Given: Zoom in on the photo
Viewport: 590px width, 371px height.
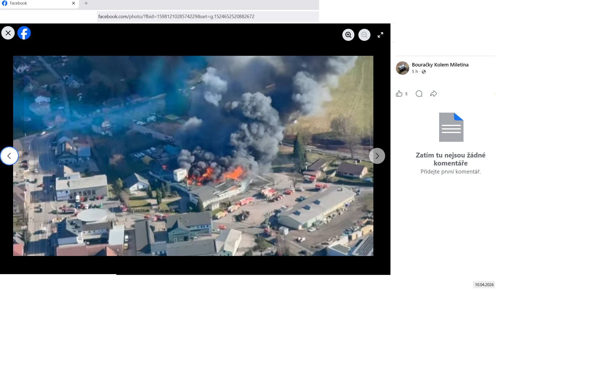Looking at the screenshot, I should pos(348,35).
